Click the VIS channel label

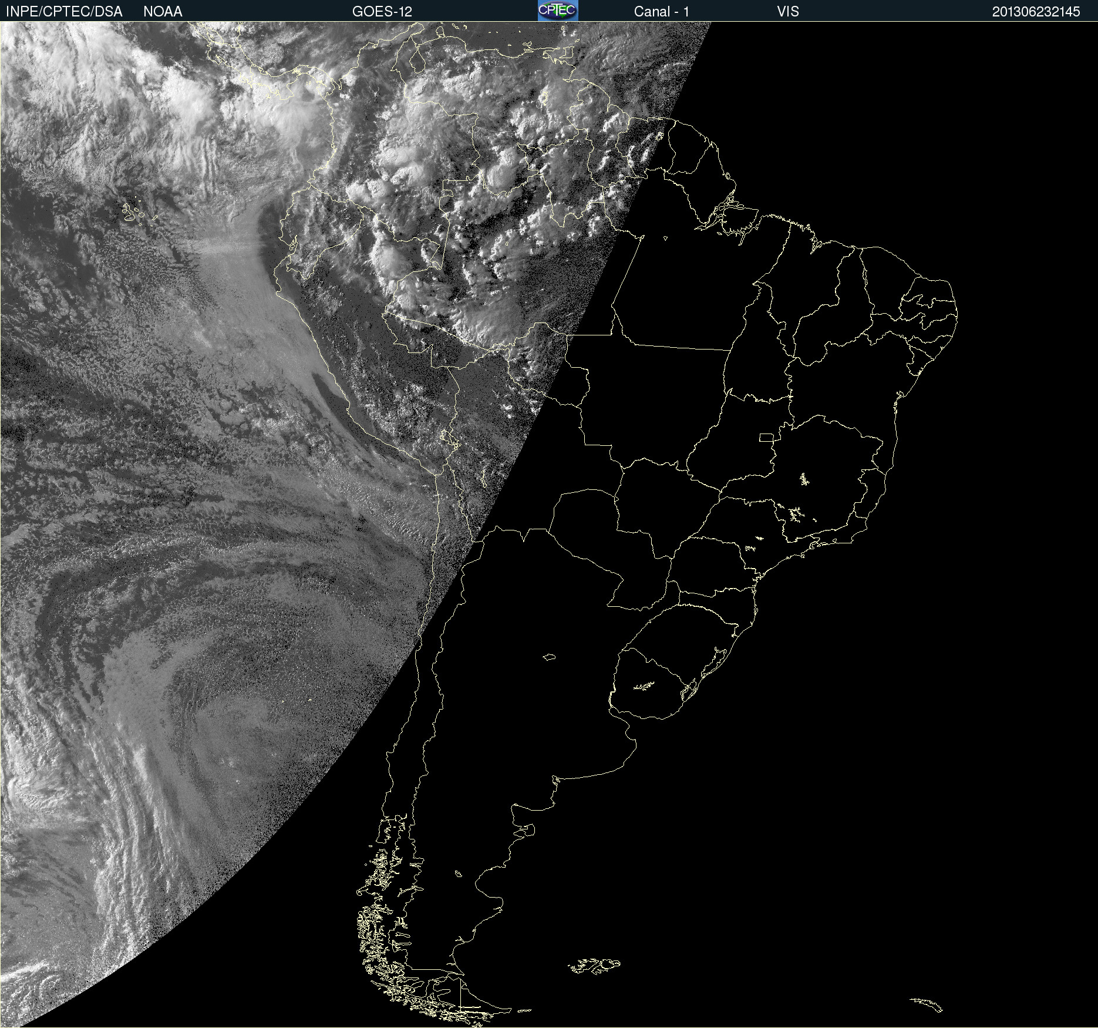point(788,11)
